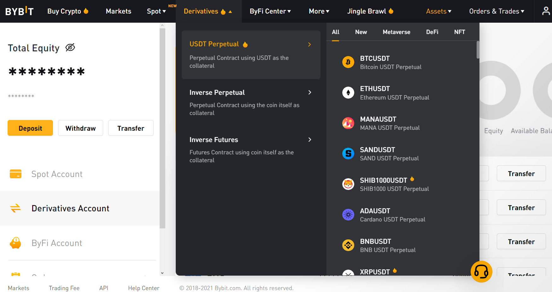The width and height of the screenshot is (552, 292).
Task: Click the flame icon beside Buy Crypto
Action: coord(86,11)
